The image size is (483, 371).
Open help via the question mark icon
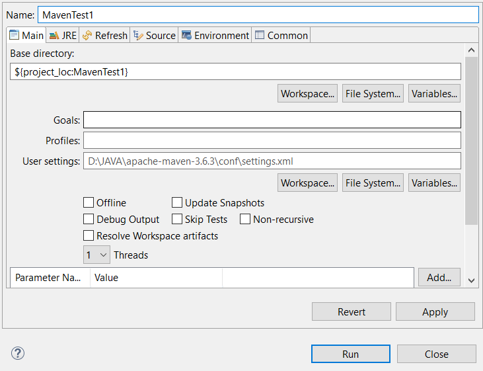pos(18,353)
